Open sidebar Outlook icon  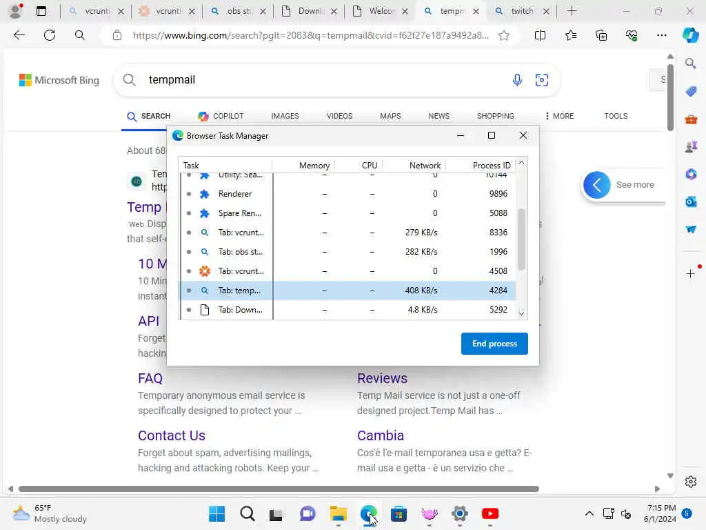pyautogui.click(x=691, y=202)
